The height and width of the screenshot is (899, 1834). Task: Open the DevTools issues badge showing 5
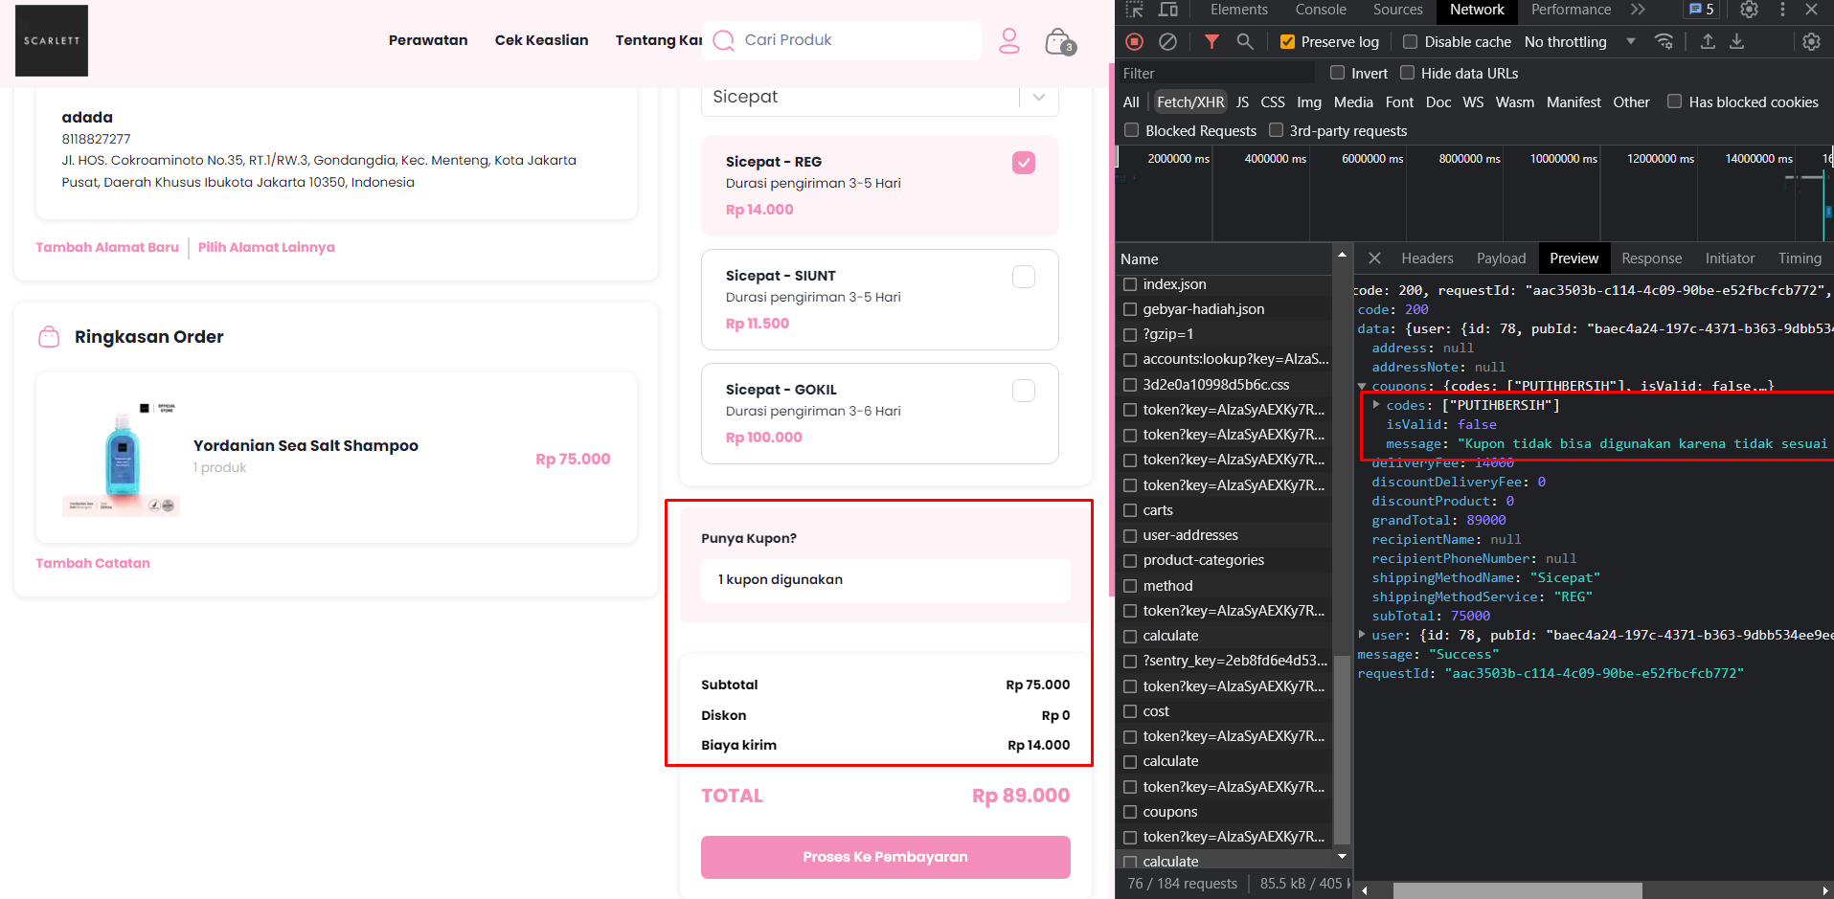coord(1701,10)
